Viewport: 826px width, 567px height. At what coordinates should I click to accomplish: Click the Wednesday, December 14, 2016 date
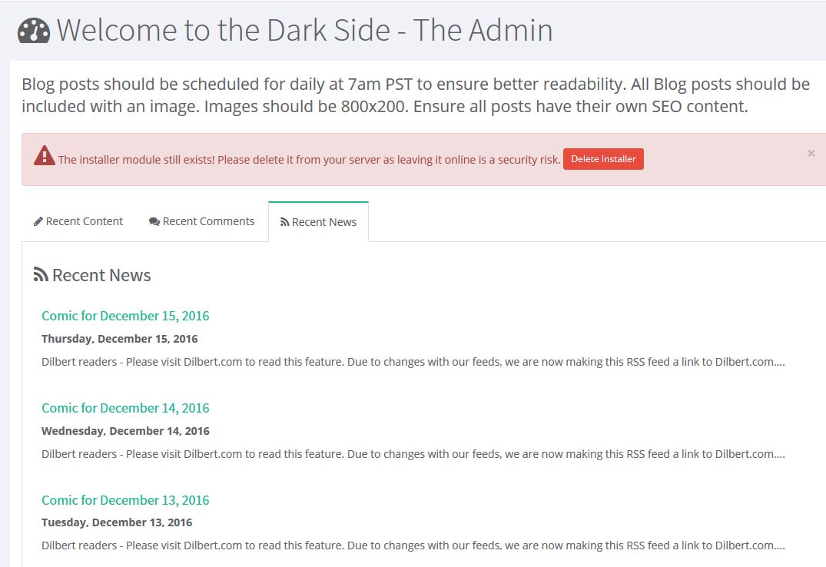point(125,431)
